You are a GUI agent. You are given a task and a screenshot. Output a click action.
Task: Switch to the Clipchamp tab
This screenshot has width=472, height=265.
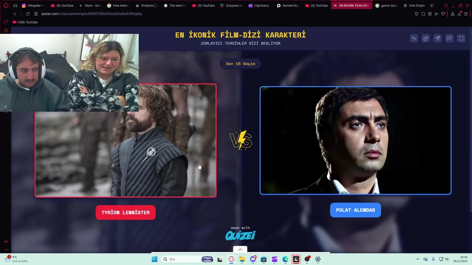tap(259, 6)
